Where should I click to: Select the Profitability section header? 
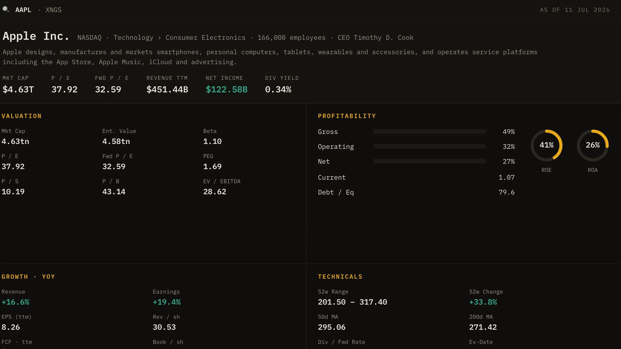coord(347,116)
